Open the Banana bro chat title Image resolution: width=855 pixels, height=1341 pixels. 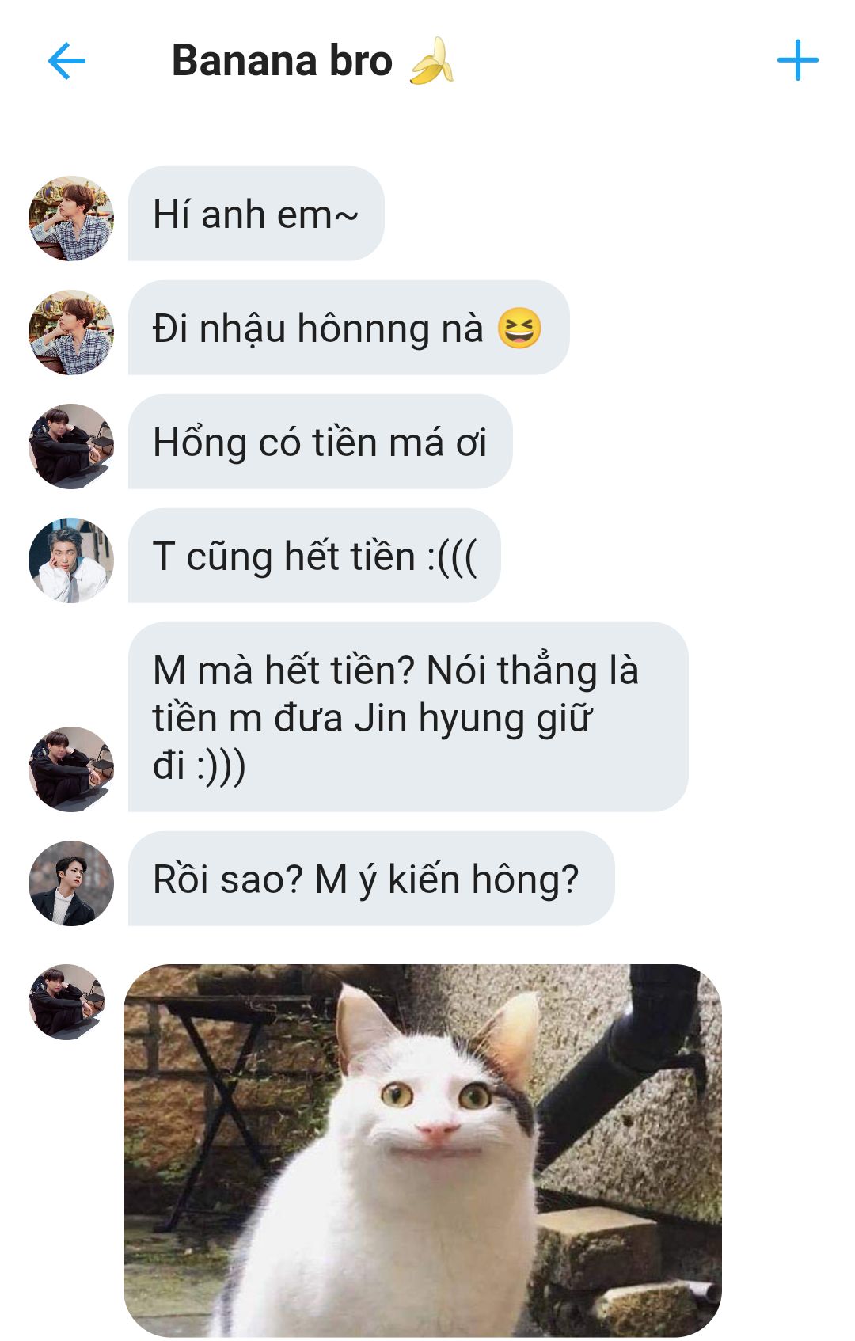point(313,61)
